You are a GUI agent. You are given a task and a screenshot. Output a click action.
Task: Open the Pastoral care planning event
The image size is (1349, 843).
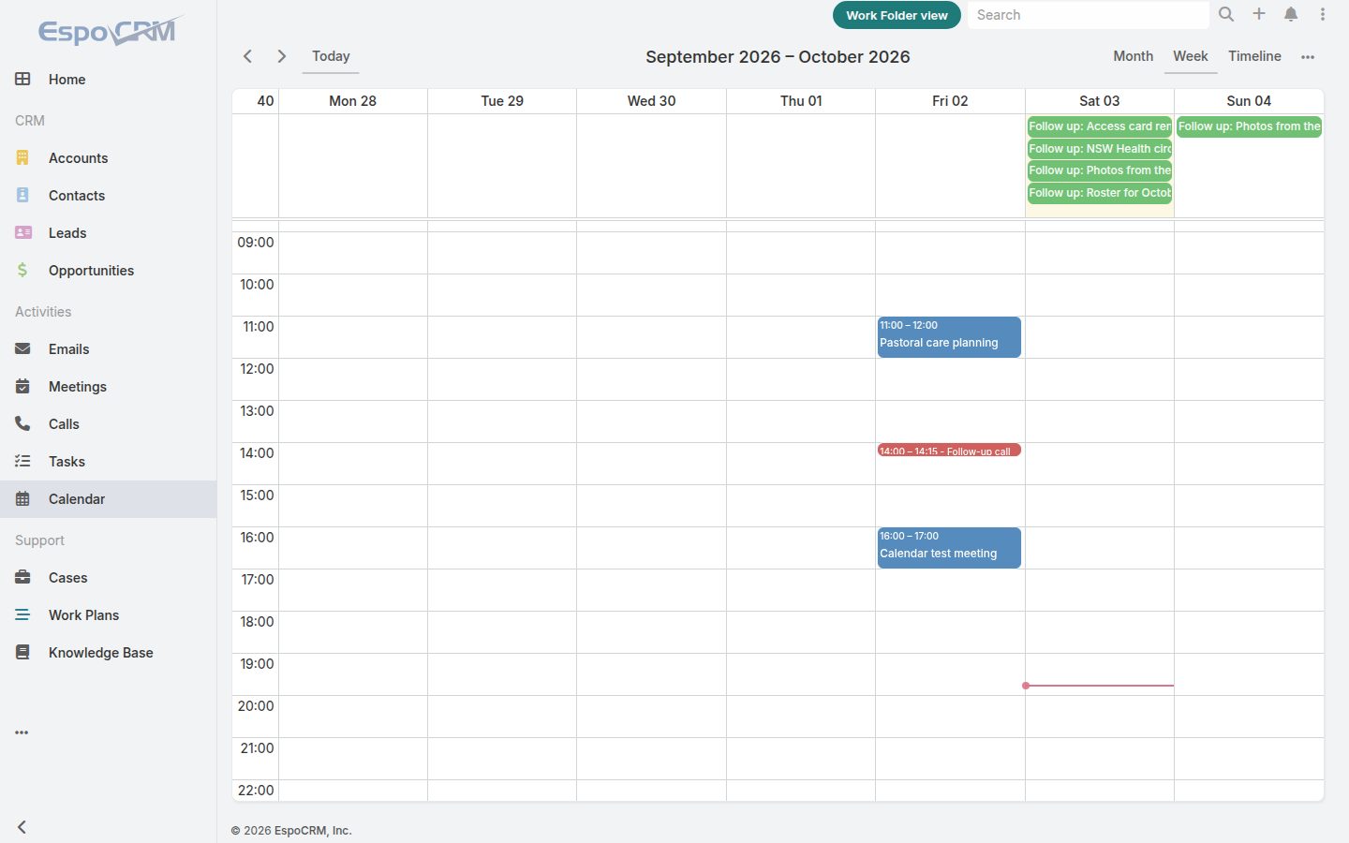click(949, 337)
